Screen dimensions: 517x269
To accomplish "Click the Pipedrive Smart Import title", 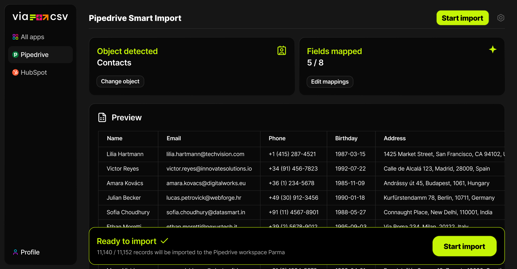I will pos(135,18).
